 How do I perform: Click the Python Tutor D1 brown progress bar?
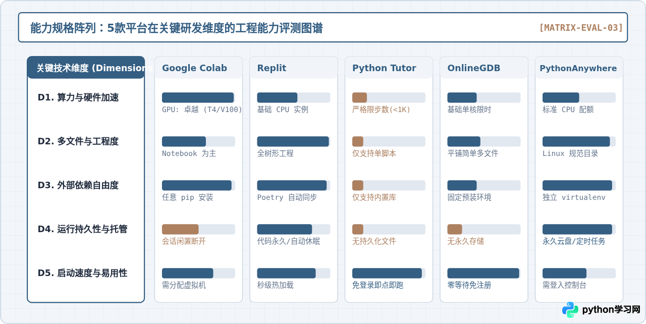click(389, 97)
